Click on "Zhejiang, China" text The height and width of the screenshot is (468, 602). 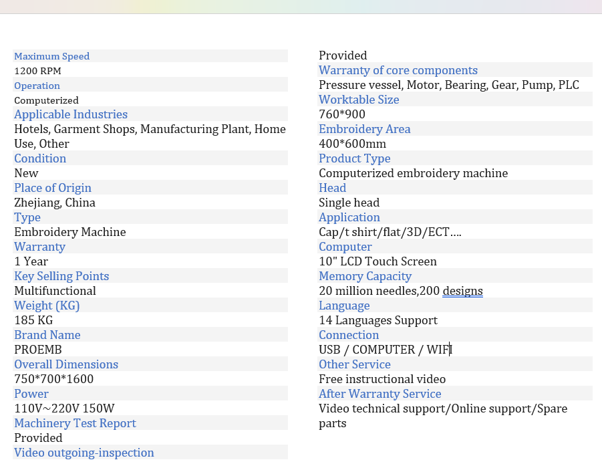[55, 203]
